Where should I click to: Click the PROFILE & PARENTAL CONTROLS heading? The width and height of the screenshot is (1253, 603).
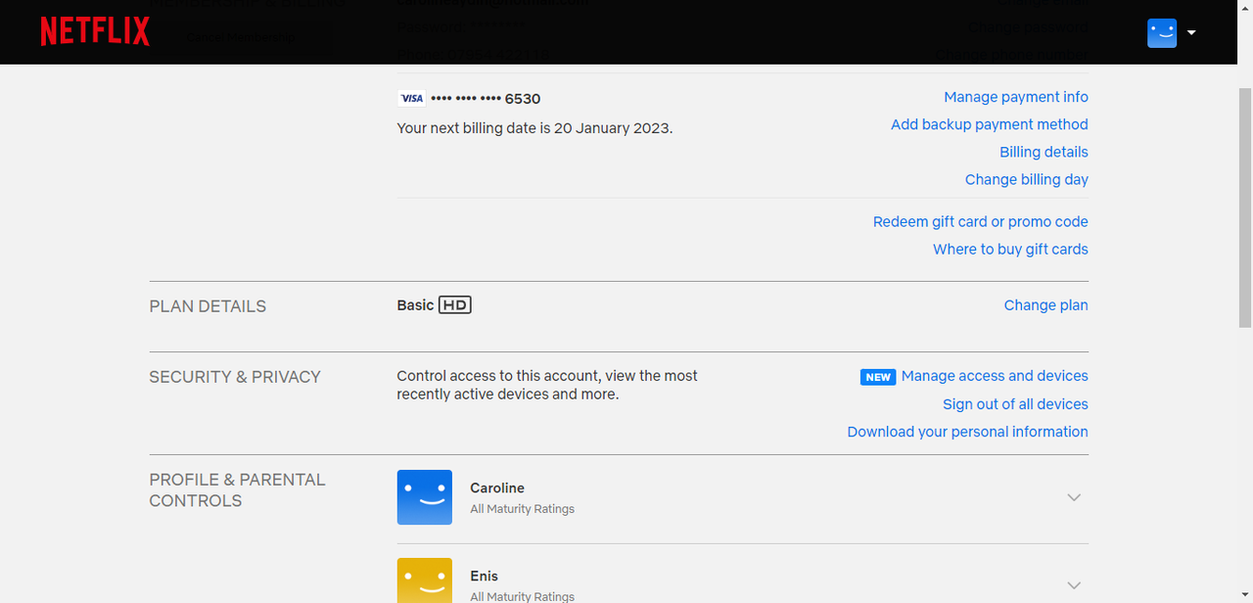pos(237,489)
